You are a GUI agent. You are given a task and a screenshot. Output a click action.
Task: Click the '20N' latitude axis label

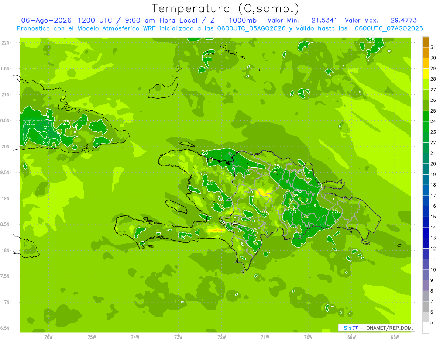(6, 146)
